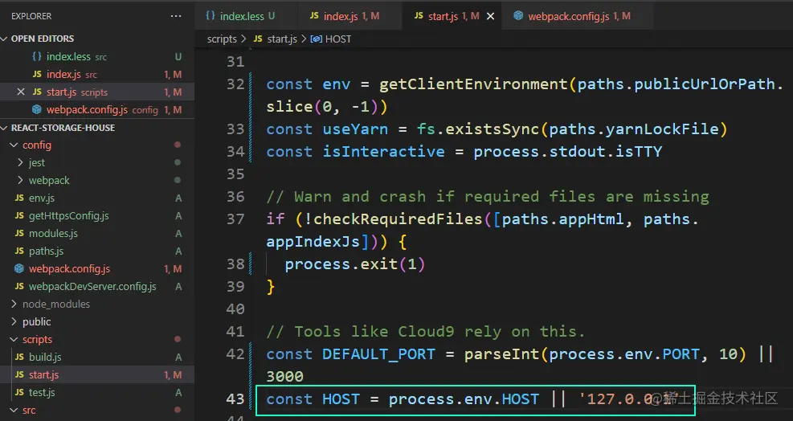Click the 'Warn and crash' comment line
This screenshot has height=421, width=793.
click(488, 197)
